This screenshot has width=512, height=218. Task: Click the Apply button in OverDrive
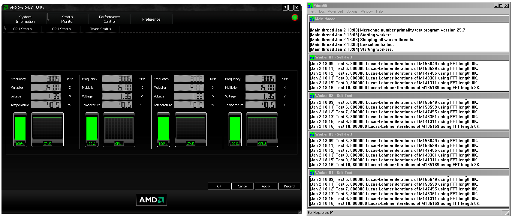[266, 186]
